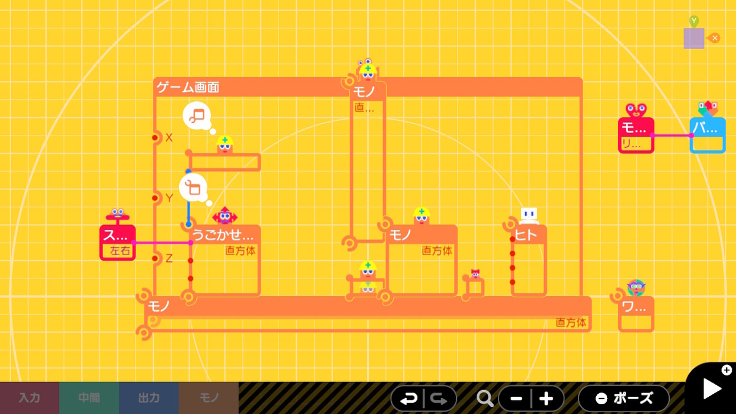Click 直方体 label in the middle モノ nodon
Screen dimensions: 736x414
coord(437,250)
